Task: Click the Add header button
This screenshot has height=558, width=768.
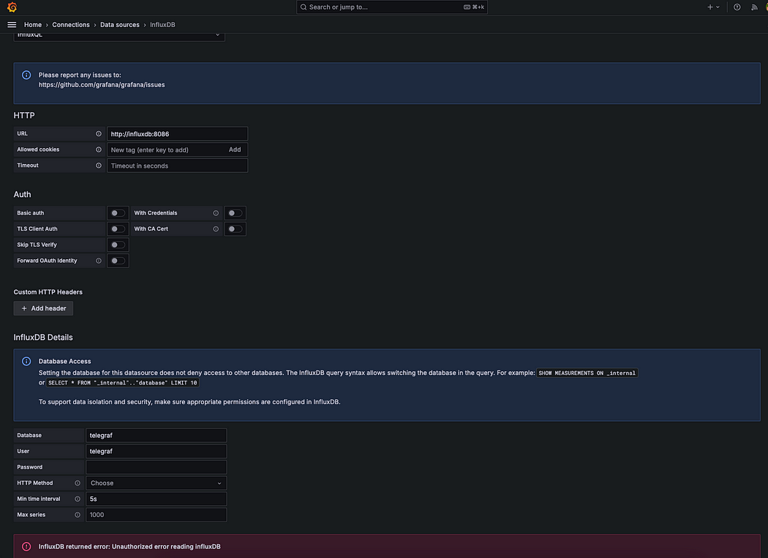Action: pos(44,308)
